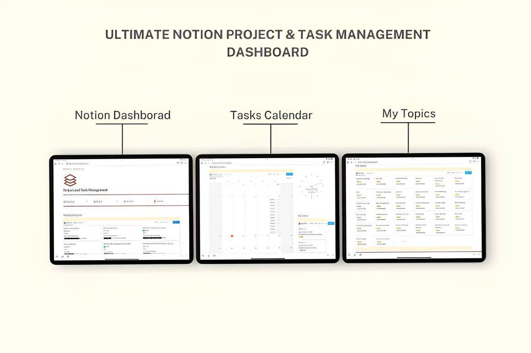Expand the first dropdown in the dashboard navigation row
Screen dimensions: 531x353
(x=87, y=201)
